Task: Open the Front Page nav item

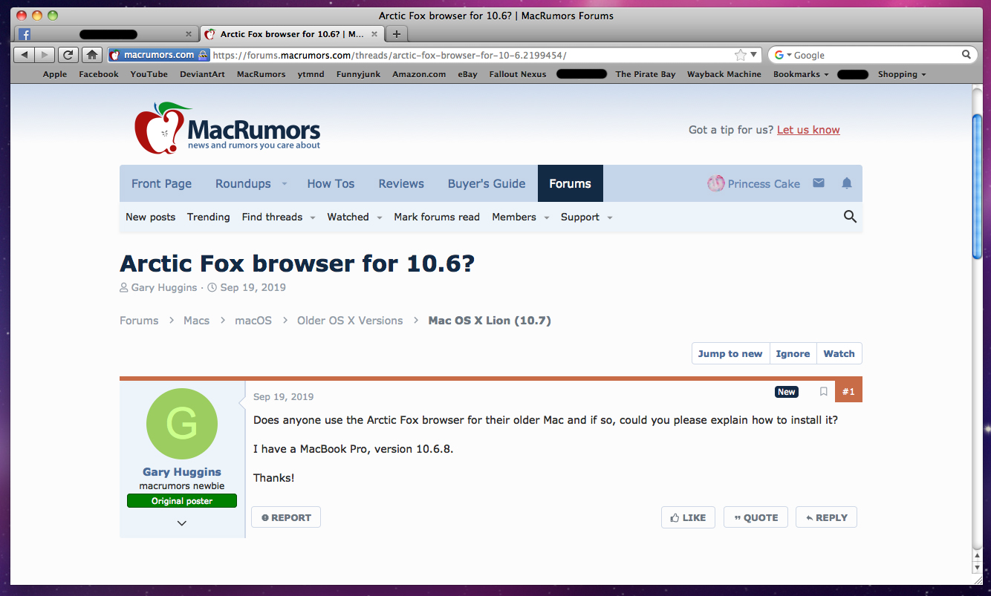Action: 161,183
